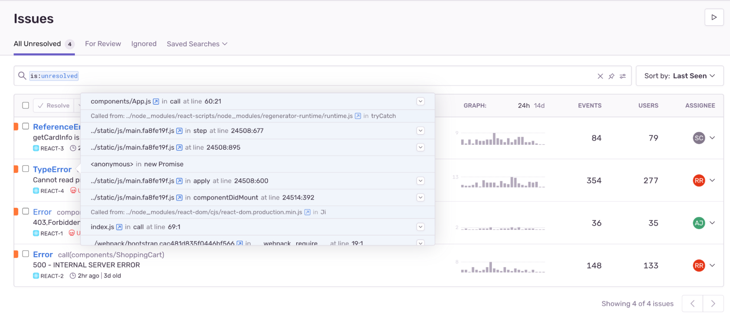Click the 500 error events graph
Image resolution: width=730 pixels, height=320 pixels.
(502, 266)
